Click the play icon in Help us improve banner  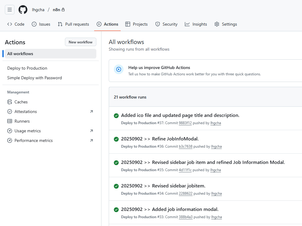pyautogui.click(x=119, y=69)
